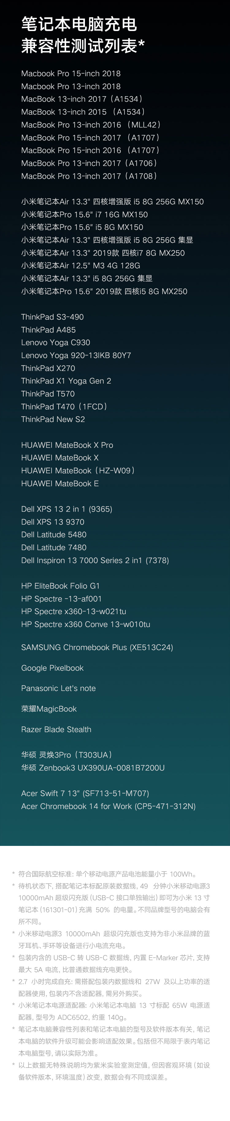The height and width of the screenshot is (1121, 230).
Task: Click the title 笔记本电脑充电兼容性测试列表
Action: point(83,36)
